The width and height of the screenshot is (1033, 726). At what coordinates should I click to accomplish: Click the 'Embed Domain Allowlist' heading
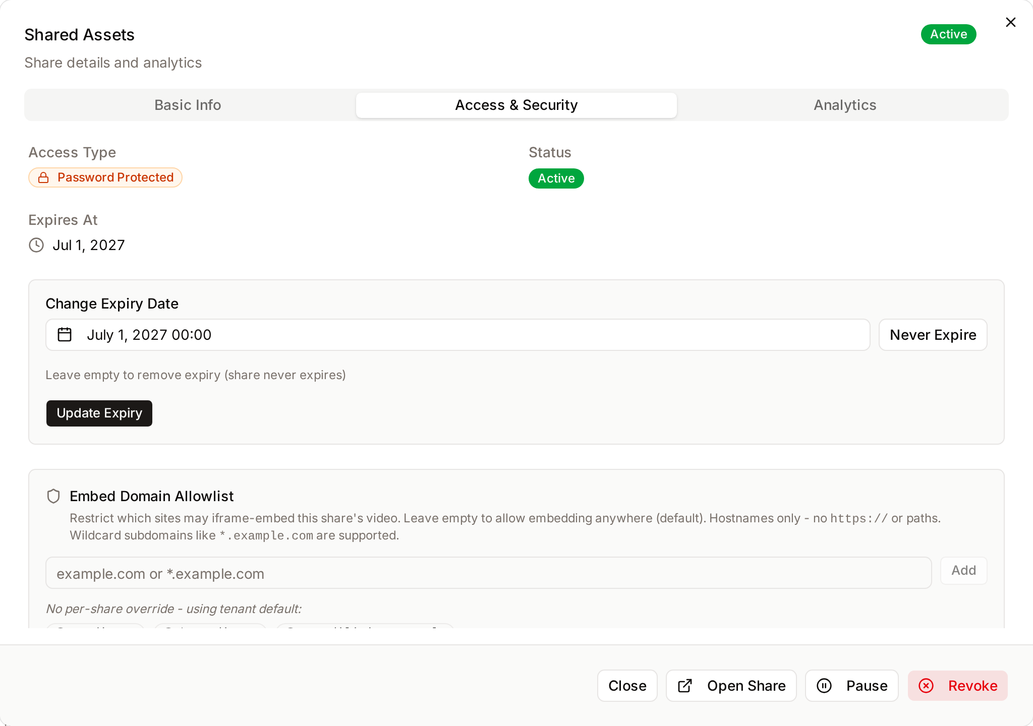[x=151, y=496]
